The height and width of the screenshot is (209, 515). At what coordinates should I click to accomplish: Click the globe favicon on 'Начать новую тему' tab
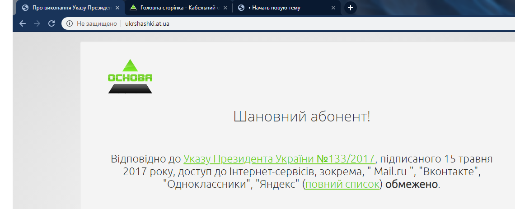click(x=241, y=8)
